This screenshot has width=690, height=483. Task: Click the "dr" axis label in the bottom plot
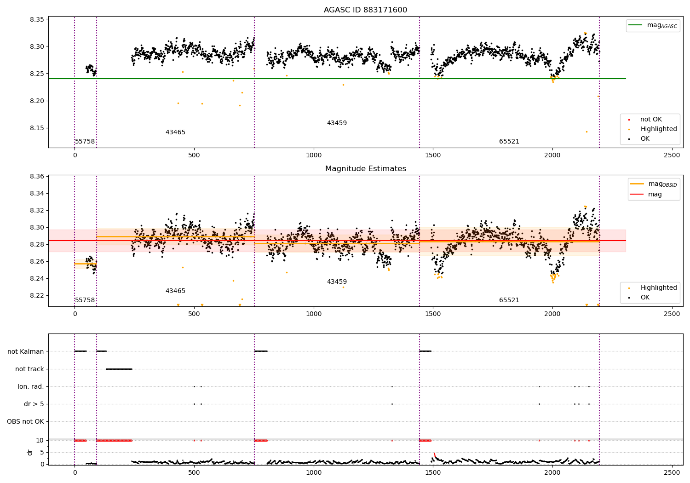tap(30, 452)
